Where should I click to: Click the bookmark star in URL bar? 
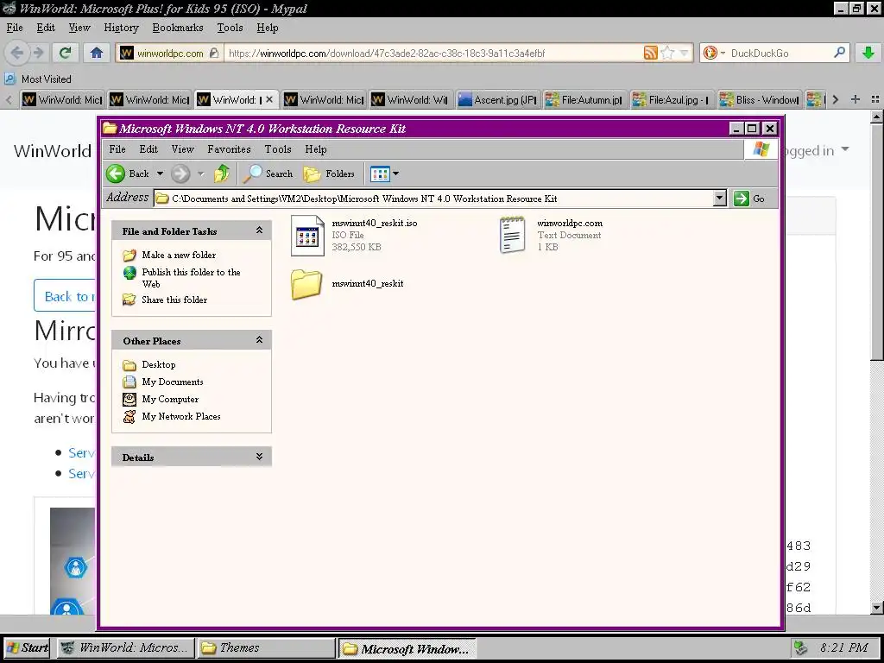pyautogui.click(x=667, y=53)
